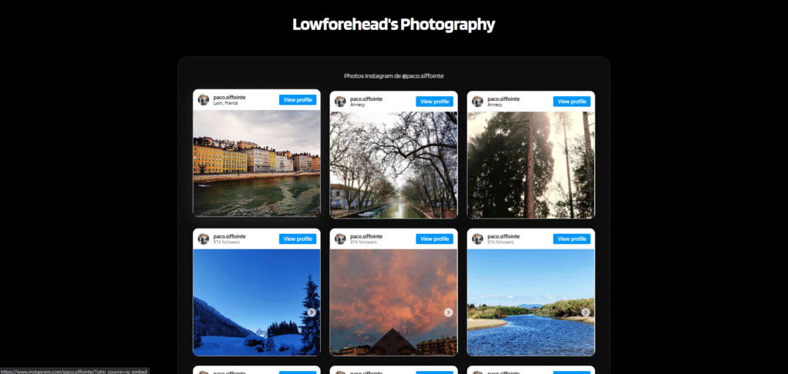Click the avatar on the Annecy bare-trees canal post
Viewport: 788px width, 374px height.
tap(340, 102)
